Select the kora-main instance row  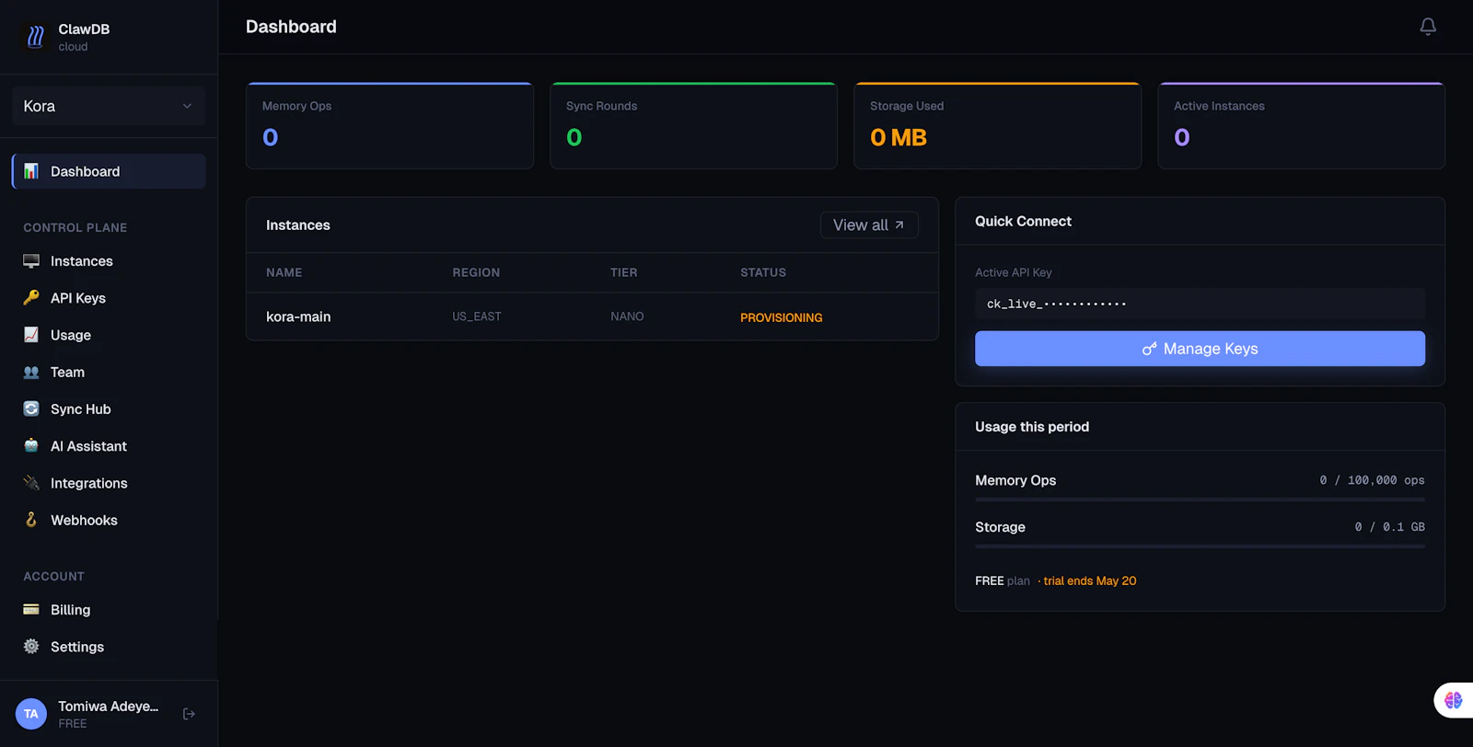tap(592, 316)
